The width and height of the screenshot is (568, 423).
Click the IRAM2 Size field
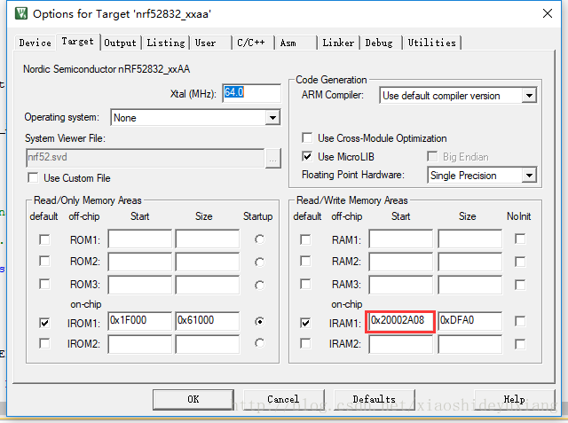pyautogui.click(x=470, y=344)
